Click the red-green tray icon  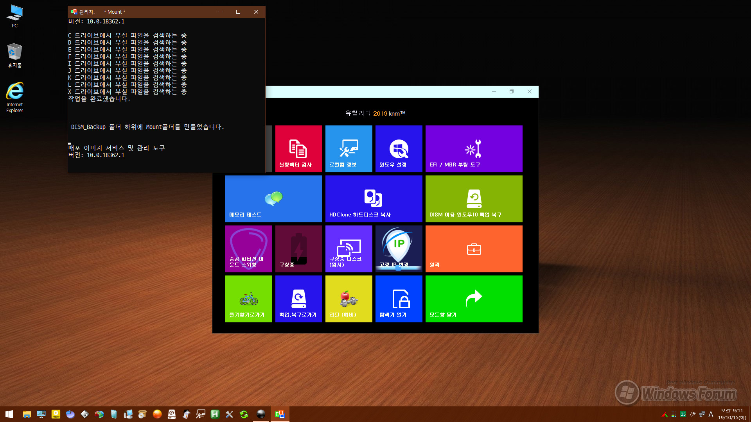click(x=664, y=414)
